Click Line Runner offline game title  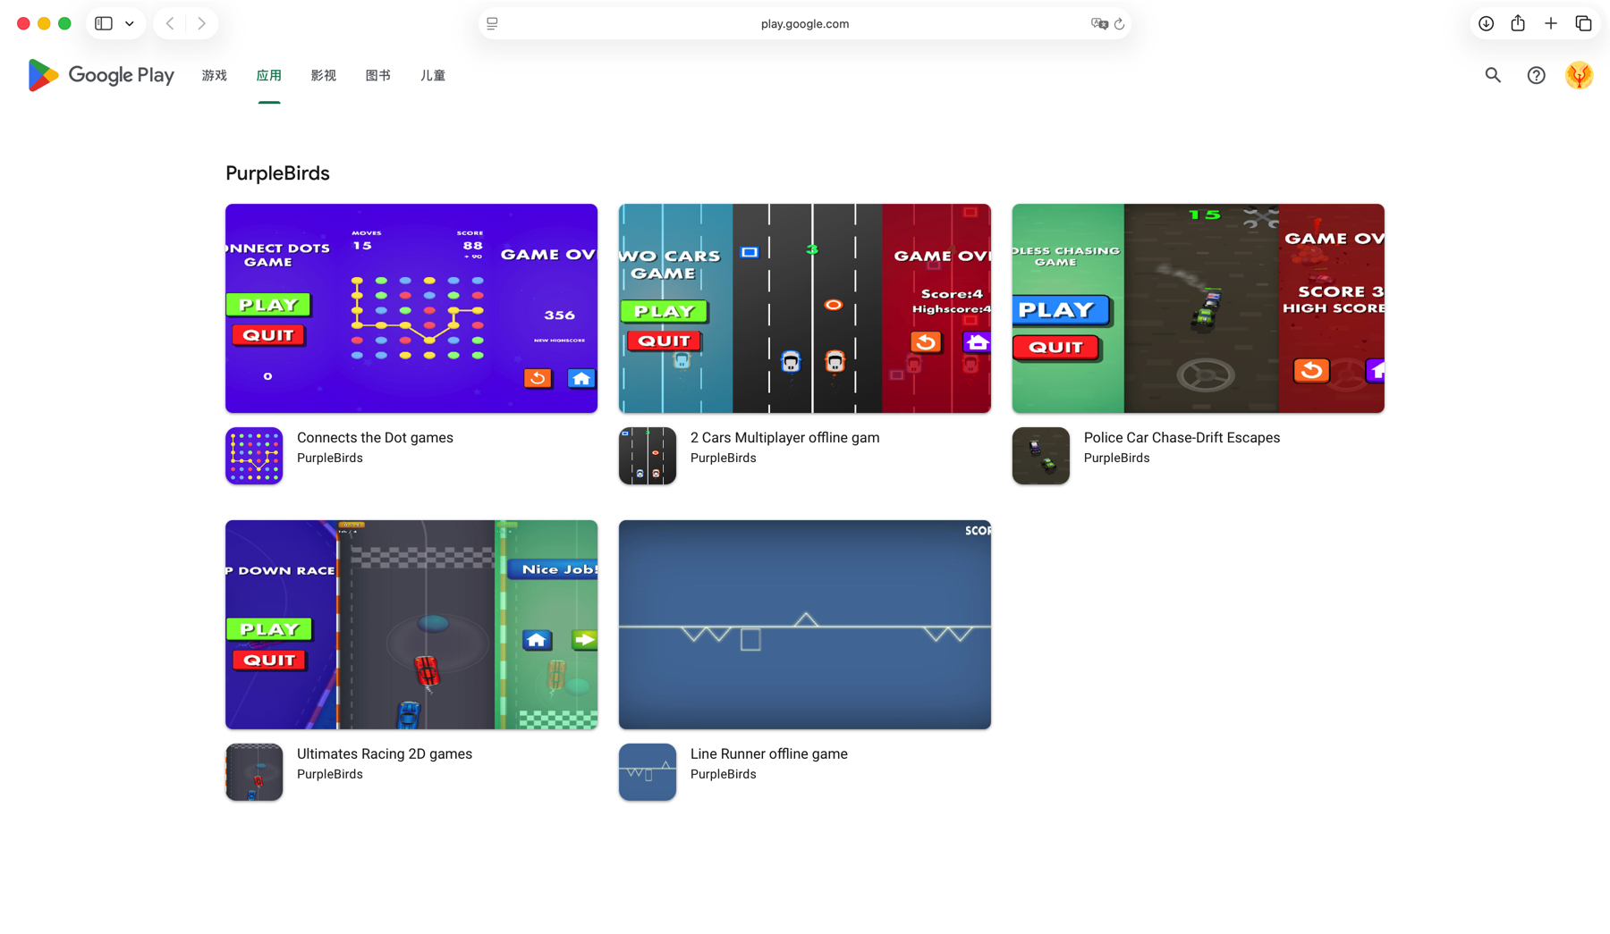[768, 753]
